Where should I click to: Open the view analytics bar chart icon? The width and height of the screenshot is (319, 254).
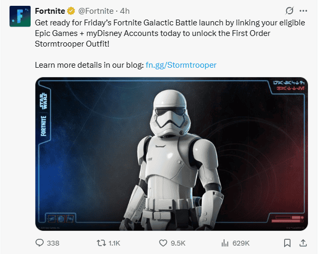(224, 243)
